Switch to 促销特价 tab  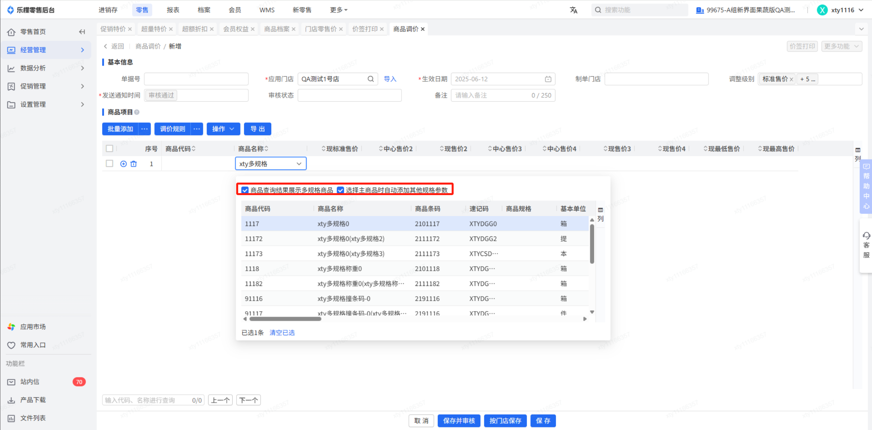[x=113, y=29]
